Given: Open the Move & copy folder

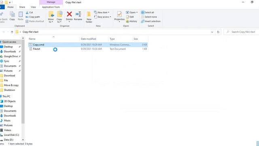Looking at the screenshot, I should pyautogui.click(x=11, y=85).
